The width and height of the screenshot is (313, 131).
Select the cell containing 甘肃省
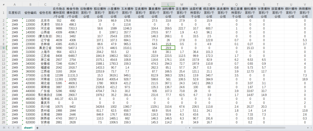(45, 122)
